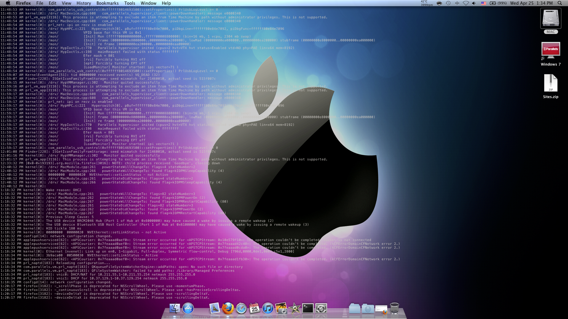Click the Firefox icon in Dock
This screenshot has height=319, width=568.
point(228,309)
